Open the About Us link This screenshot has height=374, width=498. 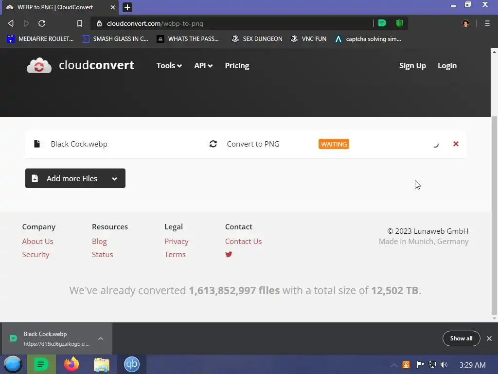click(x=37, y=242)
